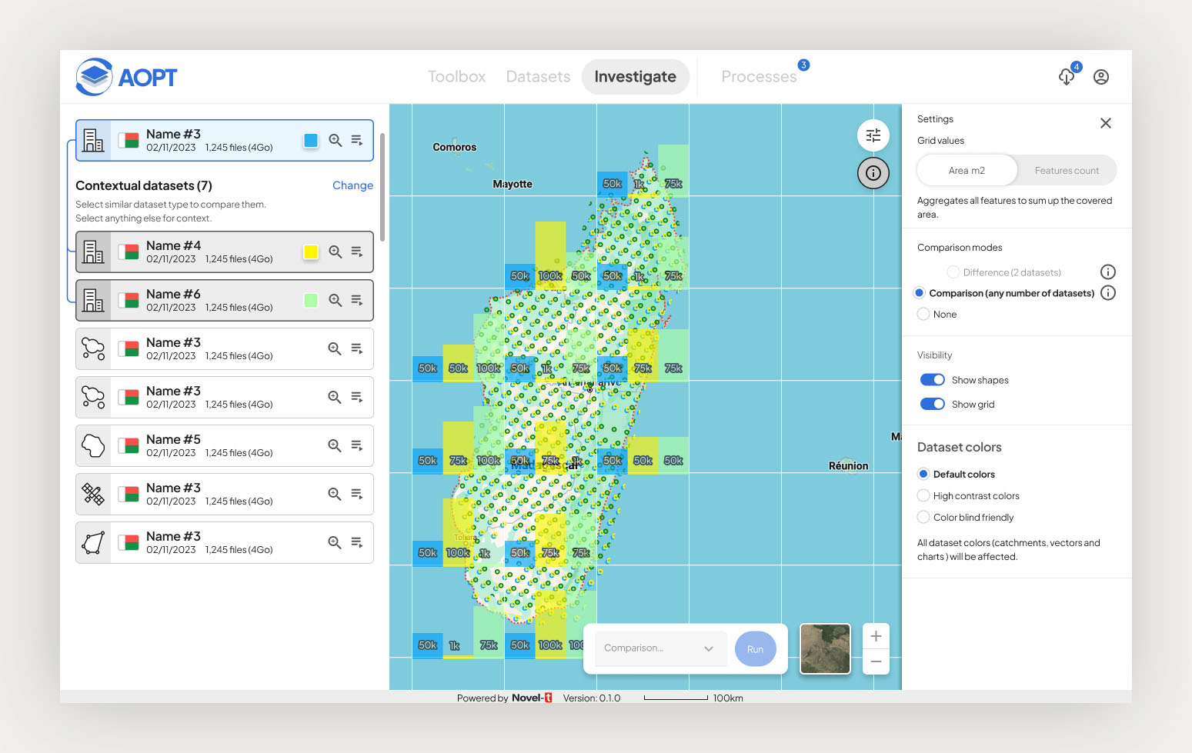This screenshot has width=1192, height=753.
Task: Zoom to the Name #4 dataset
Action: pyautogui.click(x=335, y=252)
